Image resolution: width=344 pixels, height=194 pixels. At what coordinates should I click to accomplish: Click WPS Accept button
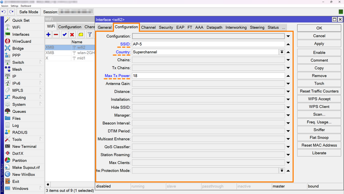click(x=319, y=99)
